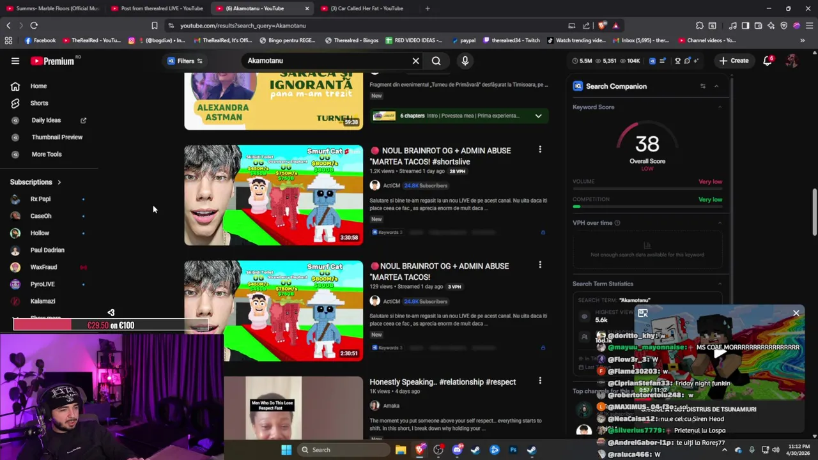Image resolution: width=818 pixels, height=460 pixels.
Task: Click the Brave Rewards triangle icon
Action: (x=615, y=26)
